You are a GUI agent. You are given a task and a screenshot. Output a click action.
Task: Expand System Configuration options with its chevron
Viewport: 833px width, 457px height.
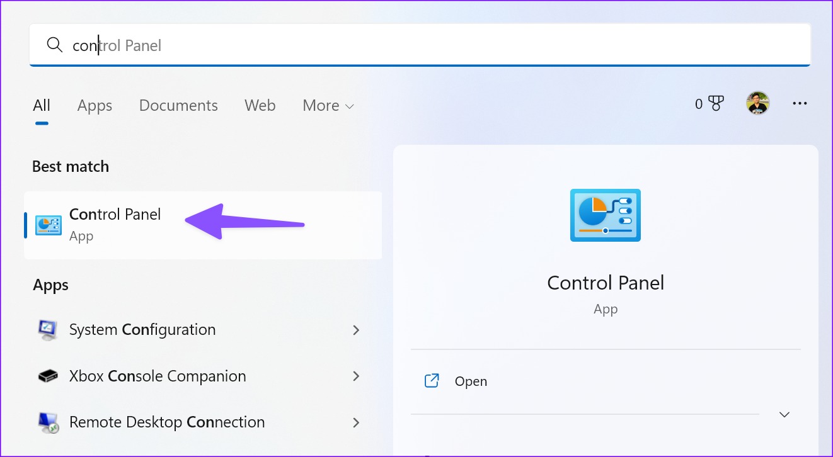(357, 330)
